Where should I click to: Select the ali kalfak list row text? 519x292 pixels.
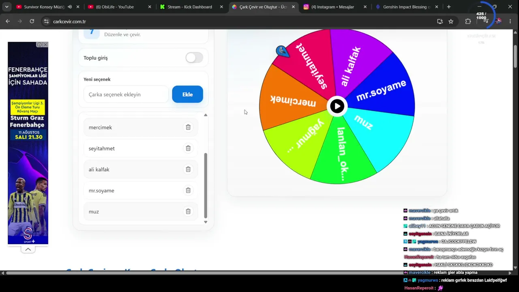pyautogui.click(x=99, y=170)
